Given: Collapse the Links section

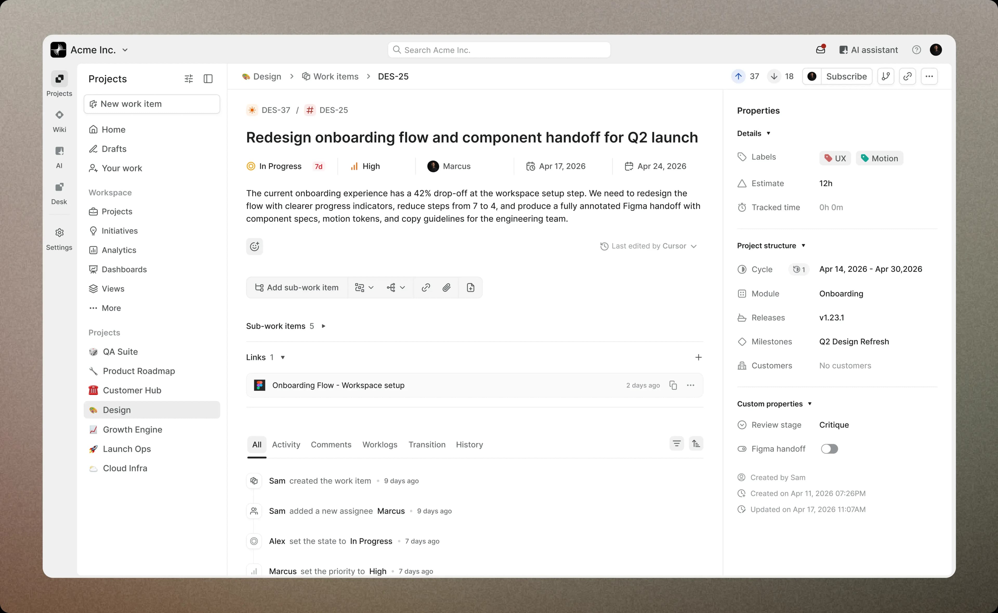Looking at the screenshot, I should tap(283, 357).
